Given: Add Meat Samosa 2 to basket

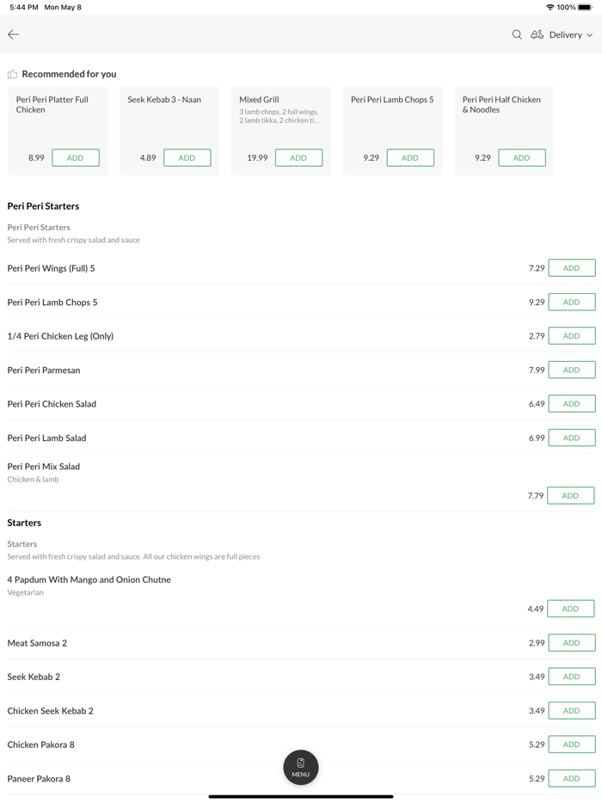Looking at the screenshot, I should point(571,643).
